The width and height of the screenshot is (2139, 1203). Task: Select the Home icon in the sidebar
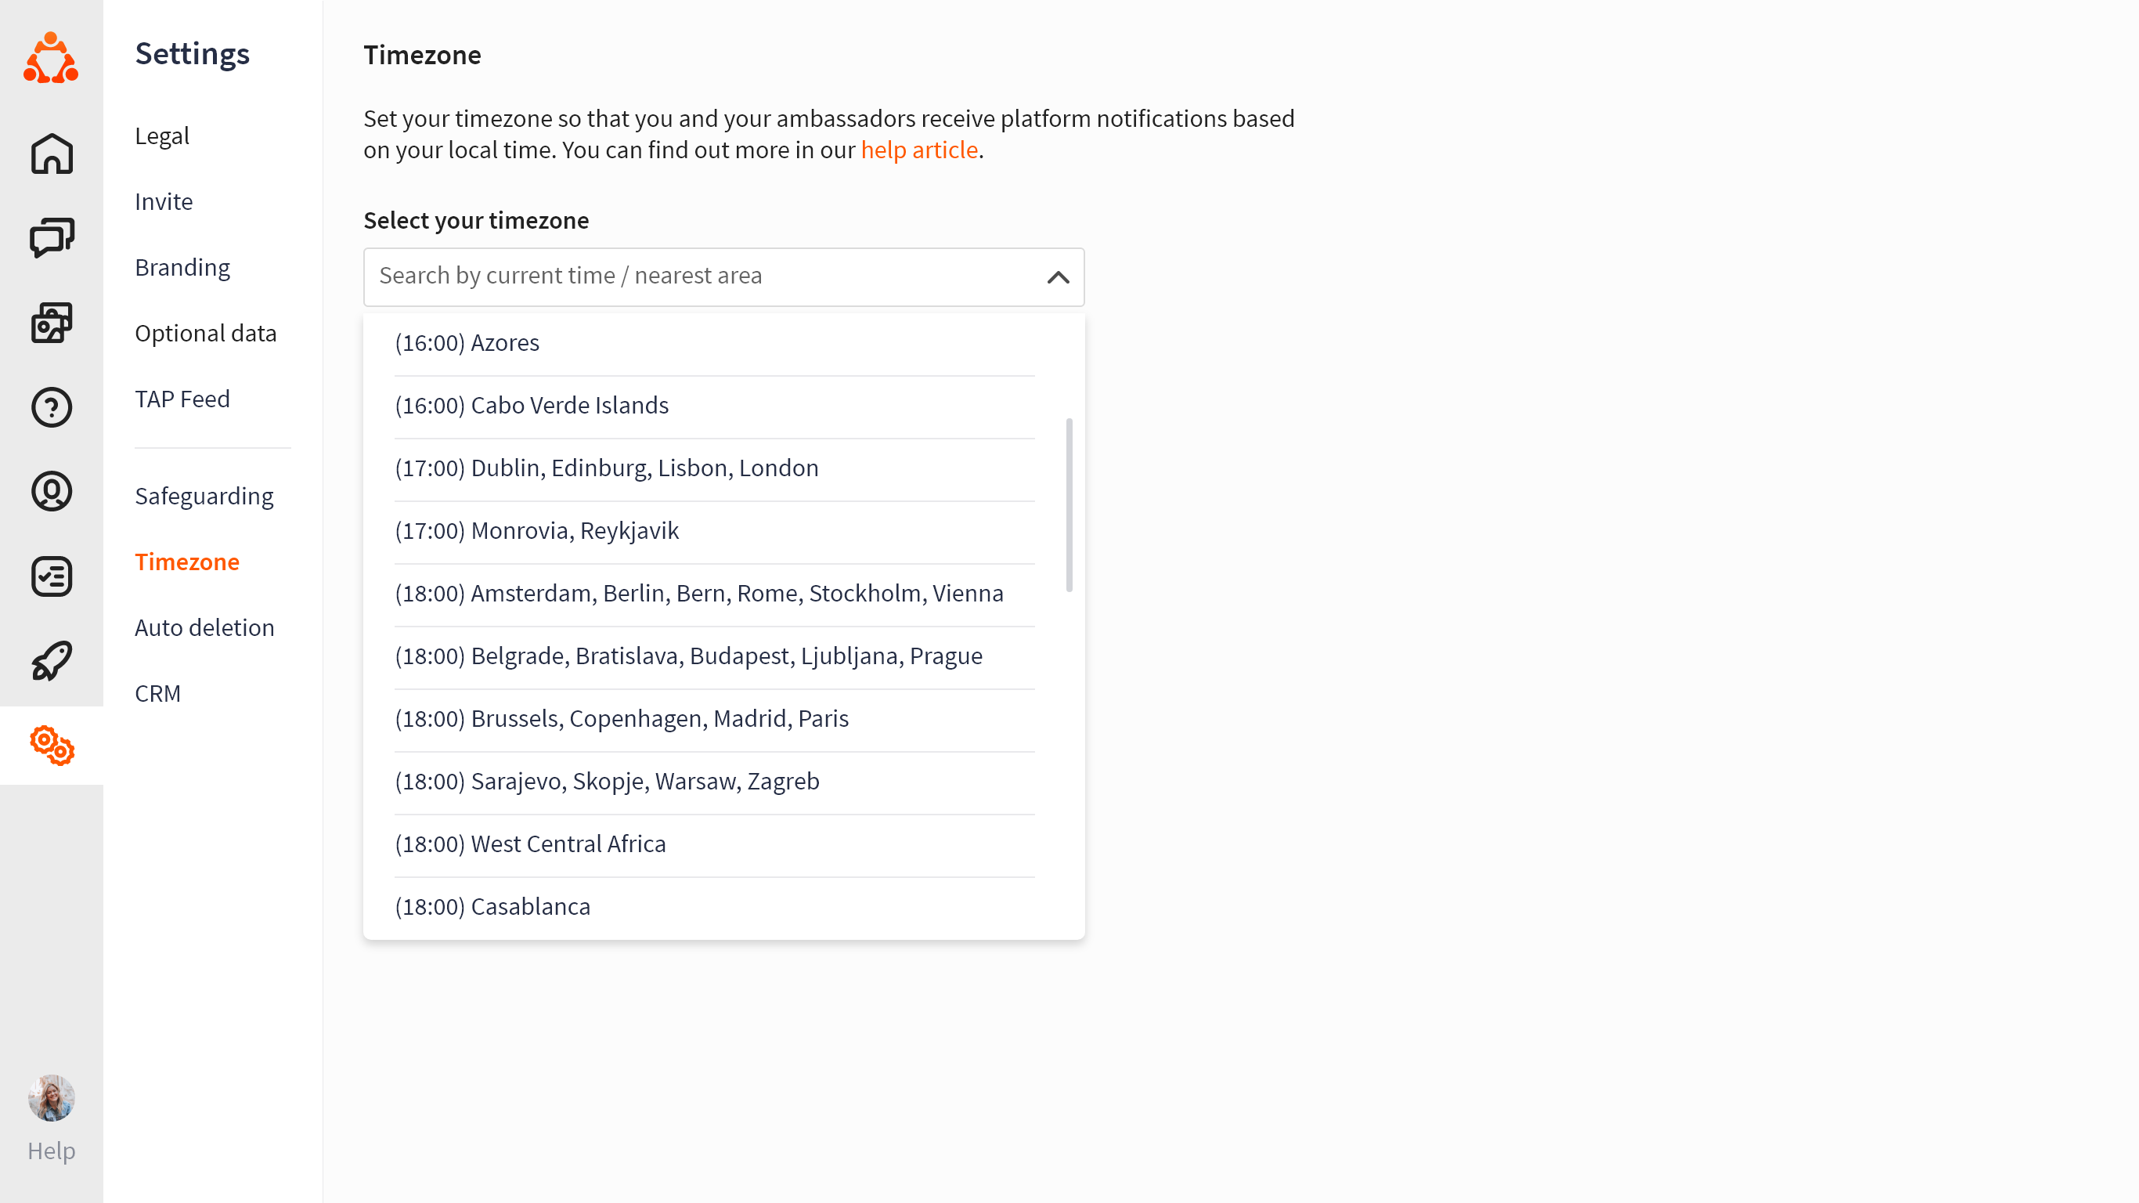click(x=52, y=154)
